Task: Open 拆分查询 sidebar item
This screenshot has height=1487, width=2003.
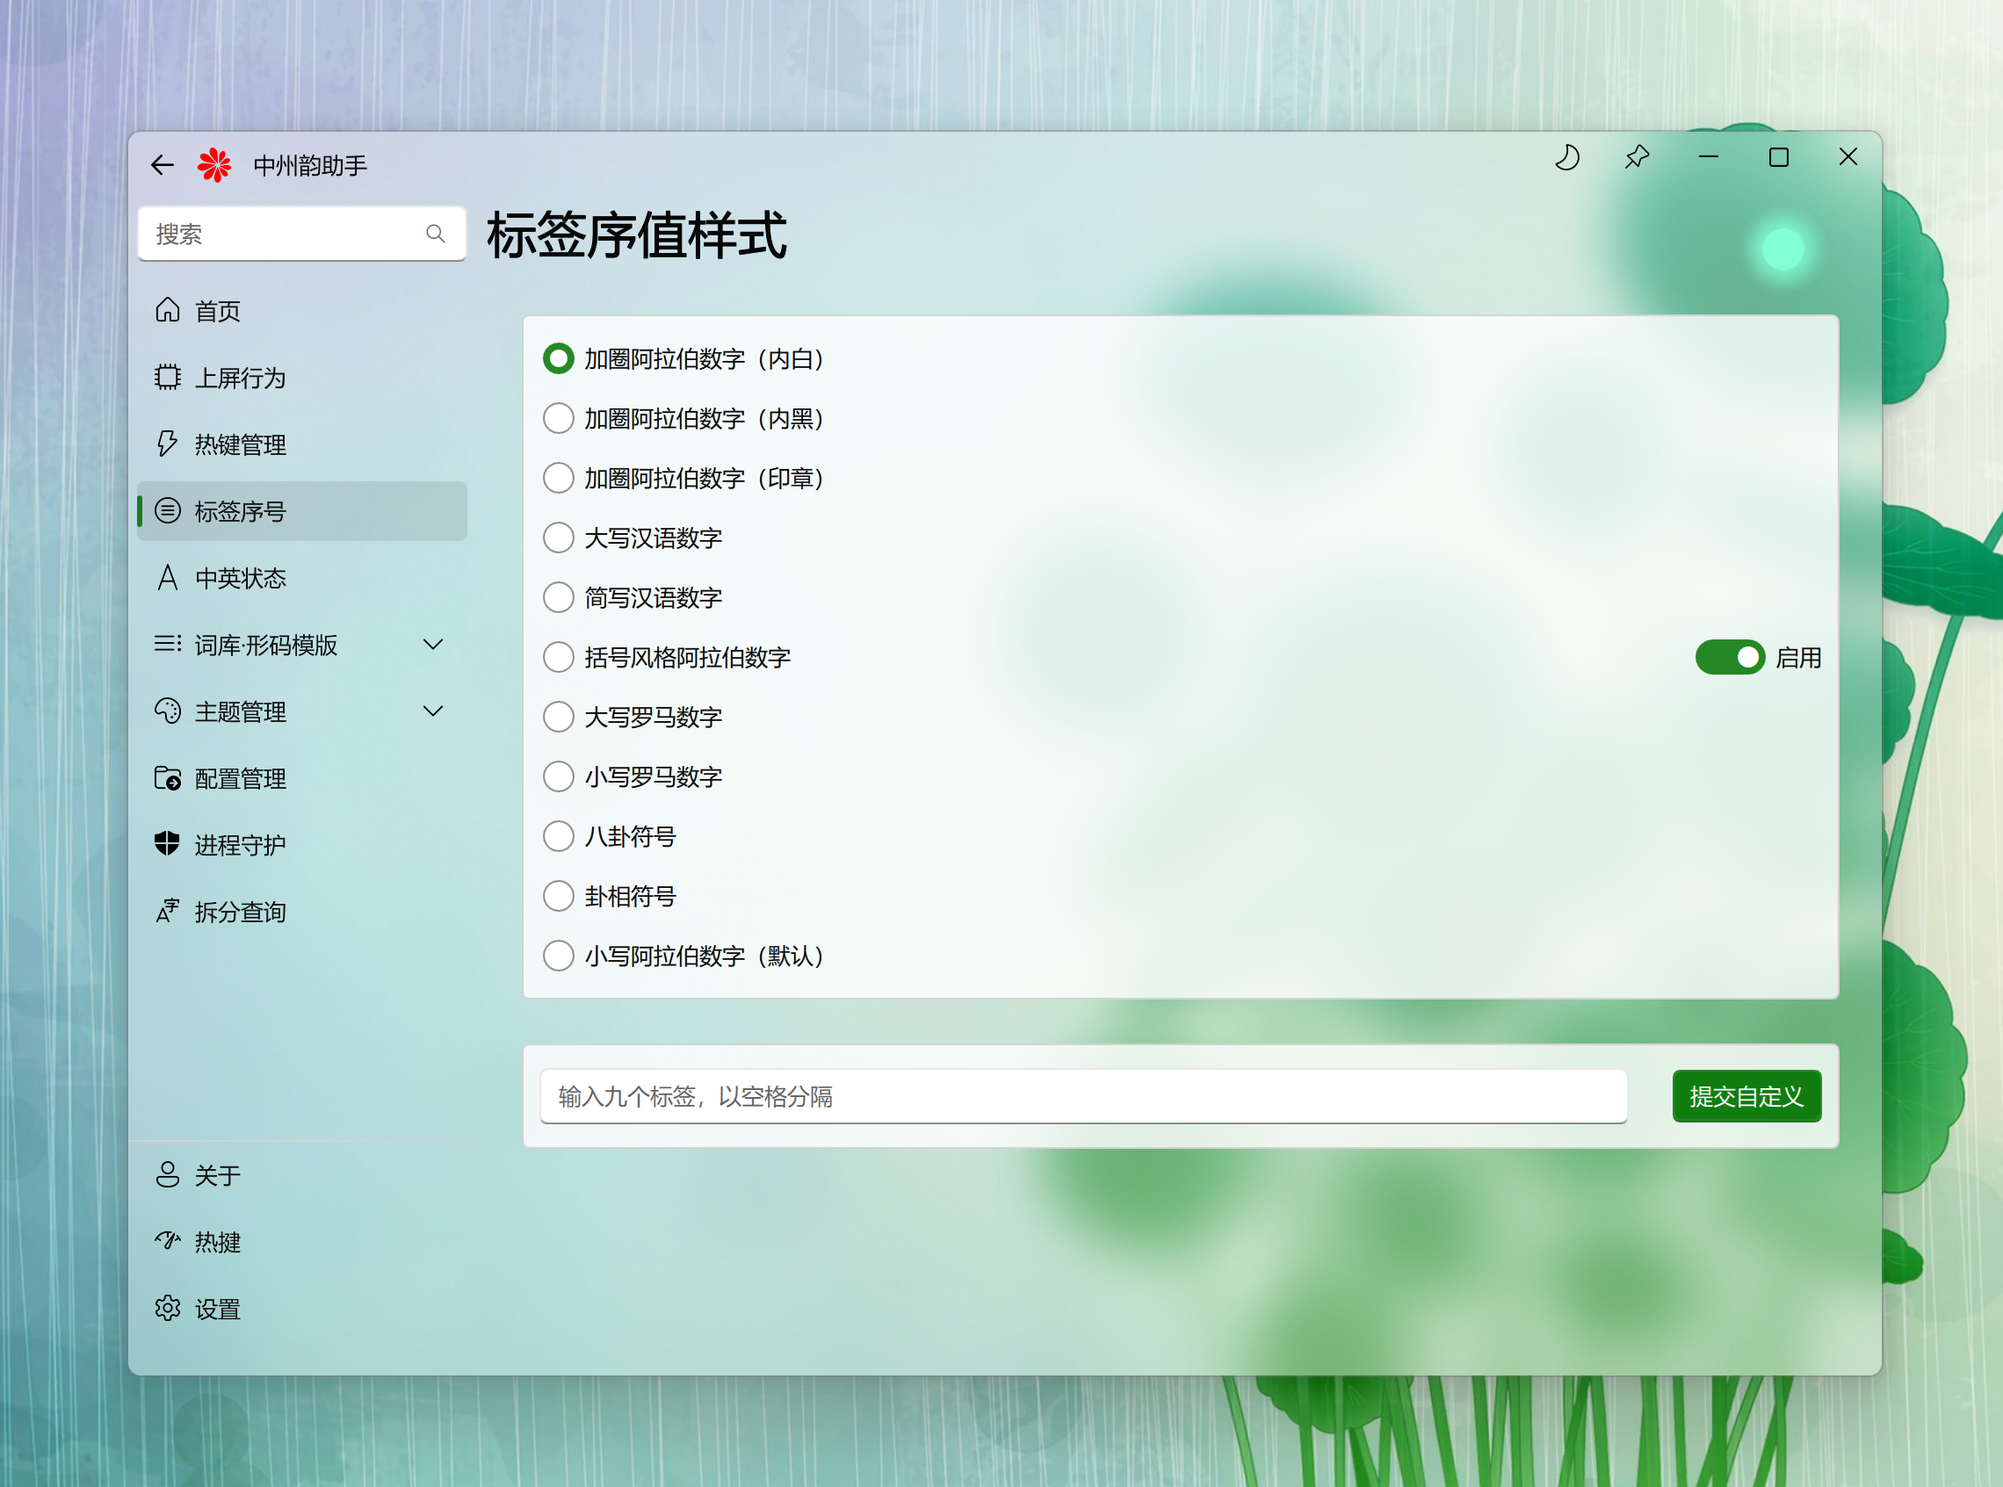Action: (240, 912)
